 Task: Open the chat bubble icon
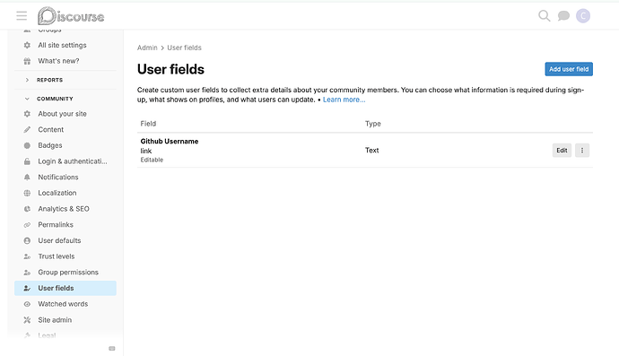pyautogui.click(x=563, y=16)
